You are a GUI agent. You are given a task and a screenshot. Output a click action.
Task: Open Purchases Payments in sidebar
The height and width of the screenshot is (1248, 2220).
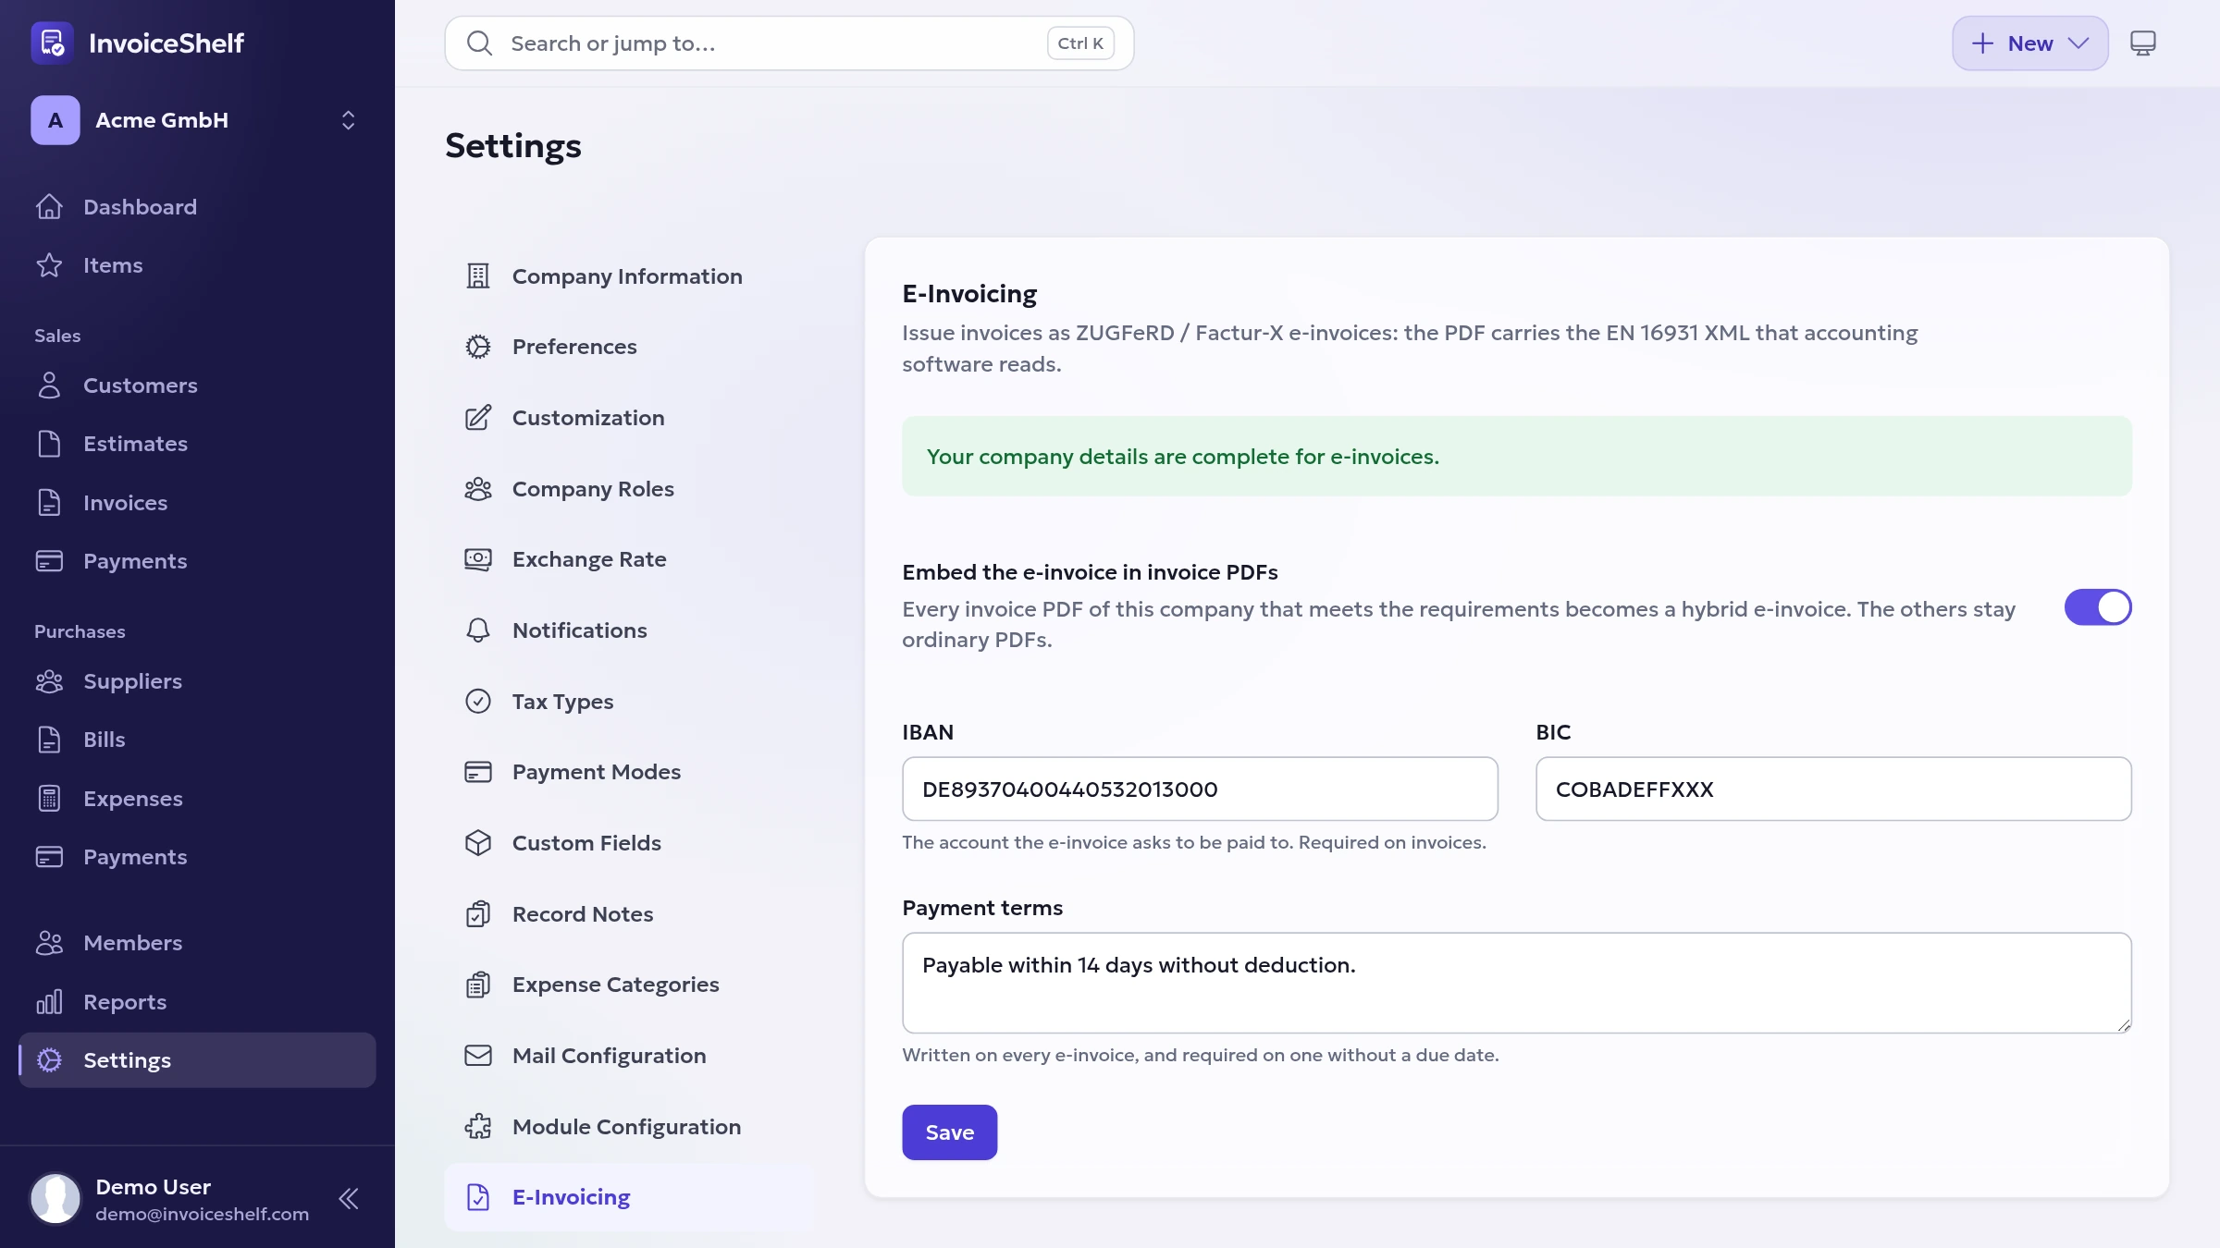coord(197,857)
